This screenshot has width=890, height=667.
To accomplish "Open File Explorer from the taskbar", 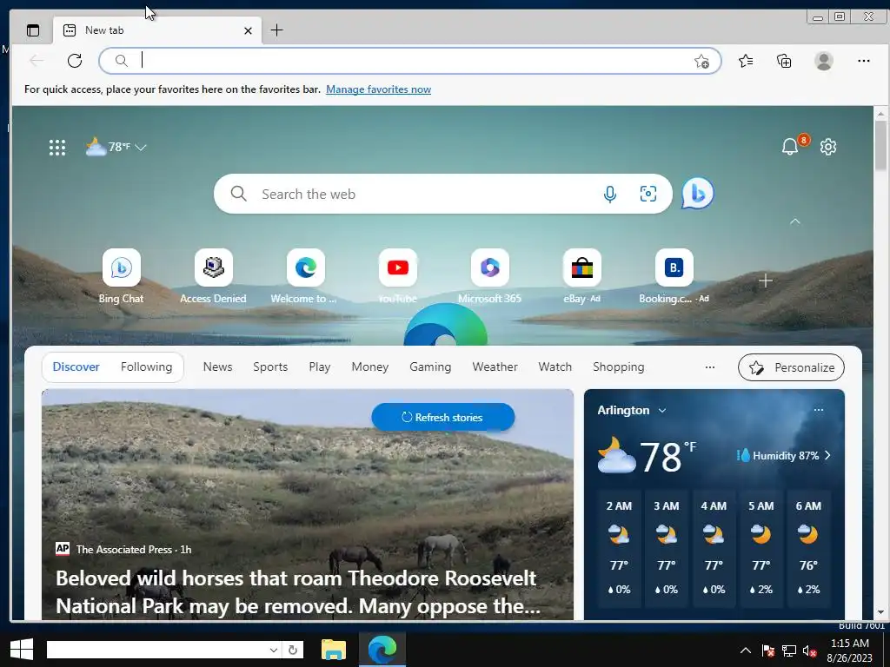I will [334, 650].
